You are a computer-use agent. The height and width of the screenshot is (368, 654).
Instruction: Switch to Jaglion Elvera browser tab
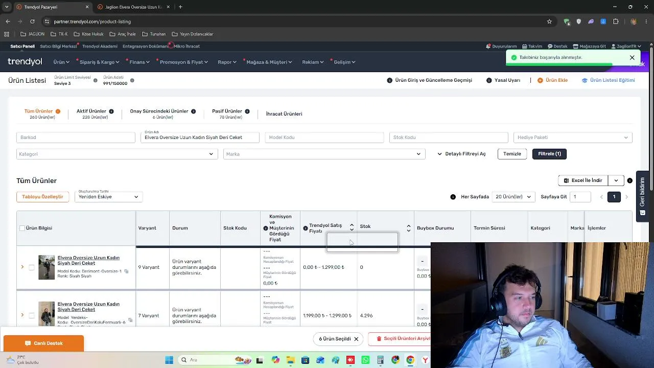pos(133,7)
